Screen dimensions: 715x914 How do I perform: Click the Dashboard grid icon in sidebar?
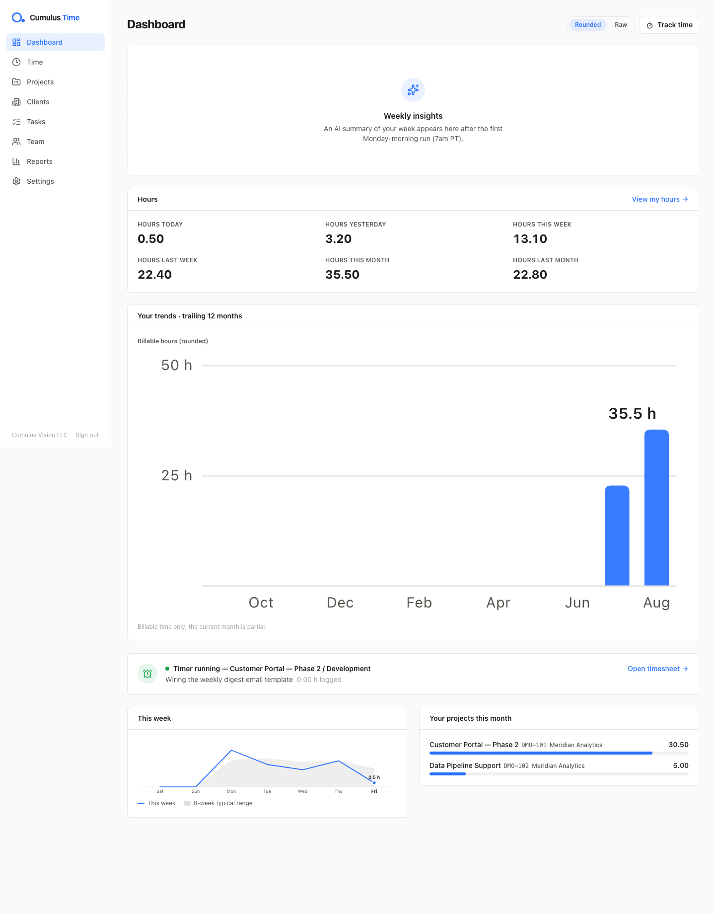[x=16, y=42]
